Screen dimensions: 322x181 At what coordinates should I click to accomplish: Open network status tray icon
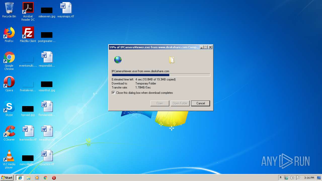coord(286,178)
